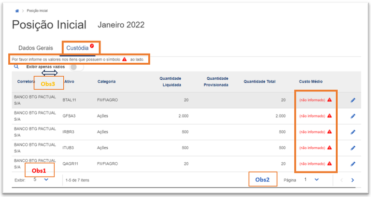Go to previous page with left chevron

[341, 180]
